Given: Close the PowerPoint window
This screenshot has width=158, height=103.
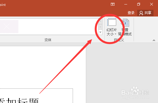Looking at the screenshot, I should [152, 4].
